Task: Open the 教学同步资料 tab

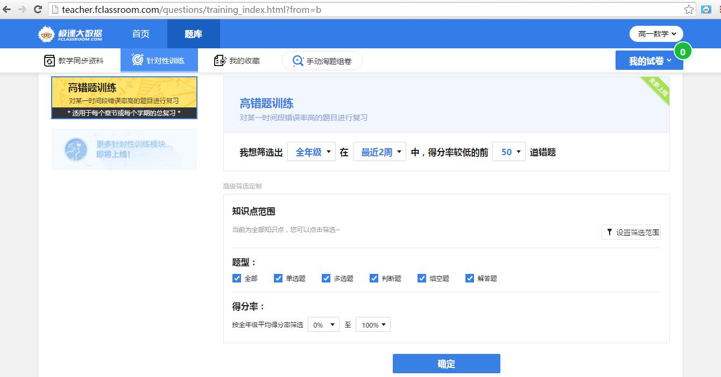Action: pyautogui.click(x=74, y=61)
